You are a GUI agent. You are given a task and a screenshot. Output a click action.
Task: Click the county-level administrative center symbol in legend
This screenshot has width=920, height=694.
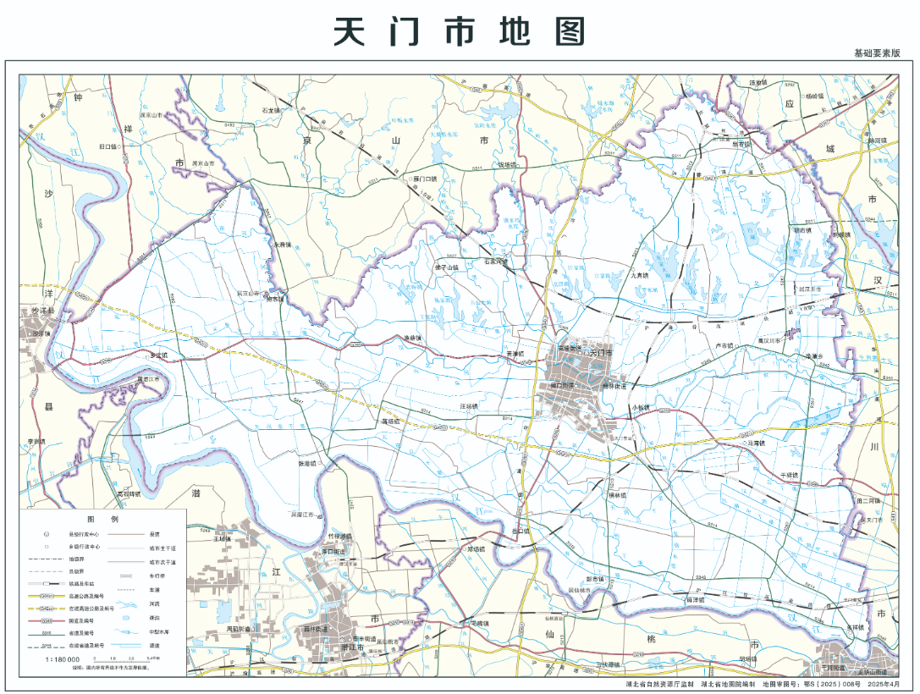47,534
